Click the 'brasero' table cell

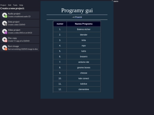click(x=84, y=57)
